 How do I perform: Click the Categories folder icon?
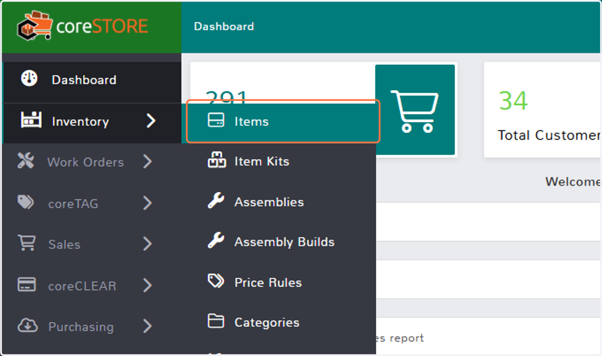216,321
